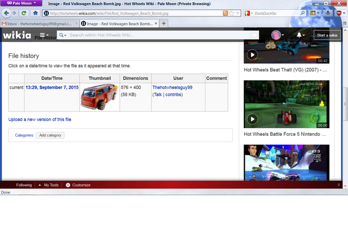Image resolution: width=348 pixels, height=241 pixels.
Task: Open the Pale Moon application menu
Action: pos(21,3)
